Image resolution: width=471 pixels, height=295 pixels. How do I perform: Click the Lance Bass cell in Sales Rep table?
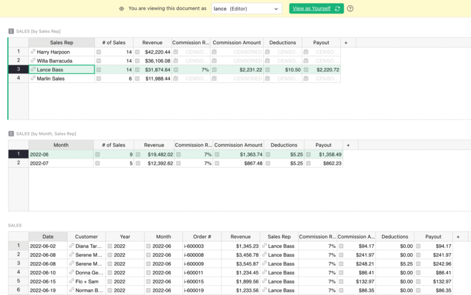point(62,69)
